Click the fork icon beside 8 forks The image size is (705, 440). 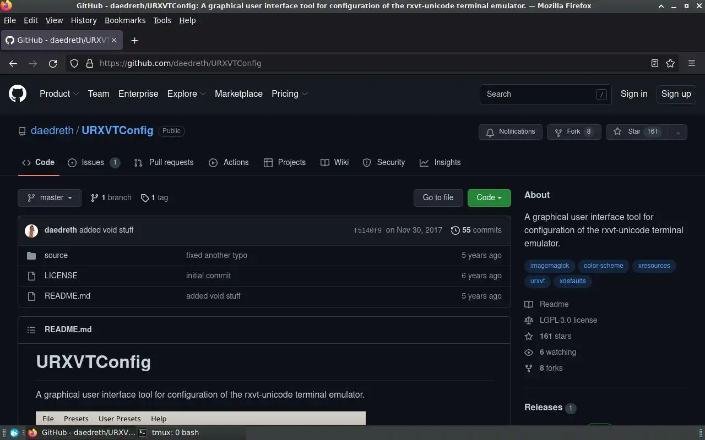(529, 368)
